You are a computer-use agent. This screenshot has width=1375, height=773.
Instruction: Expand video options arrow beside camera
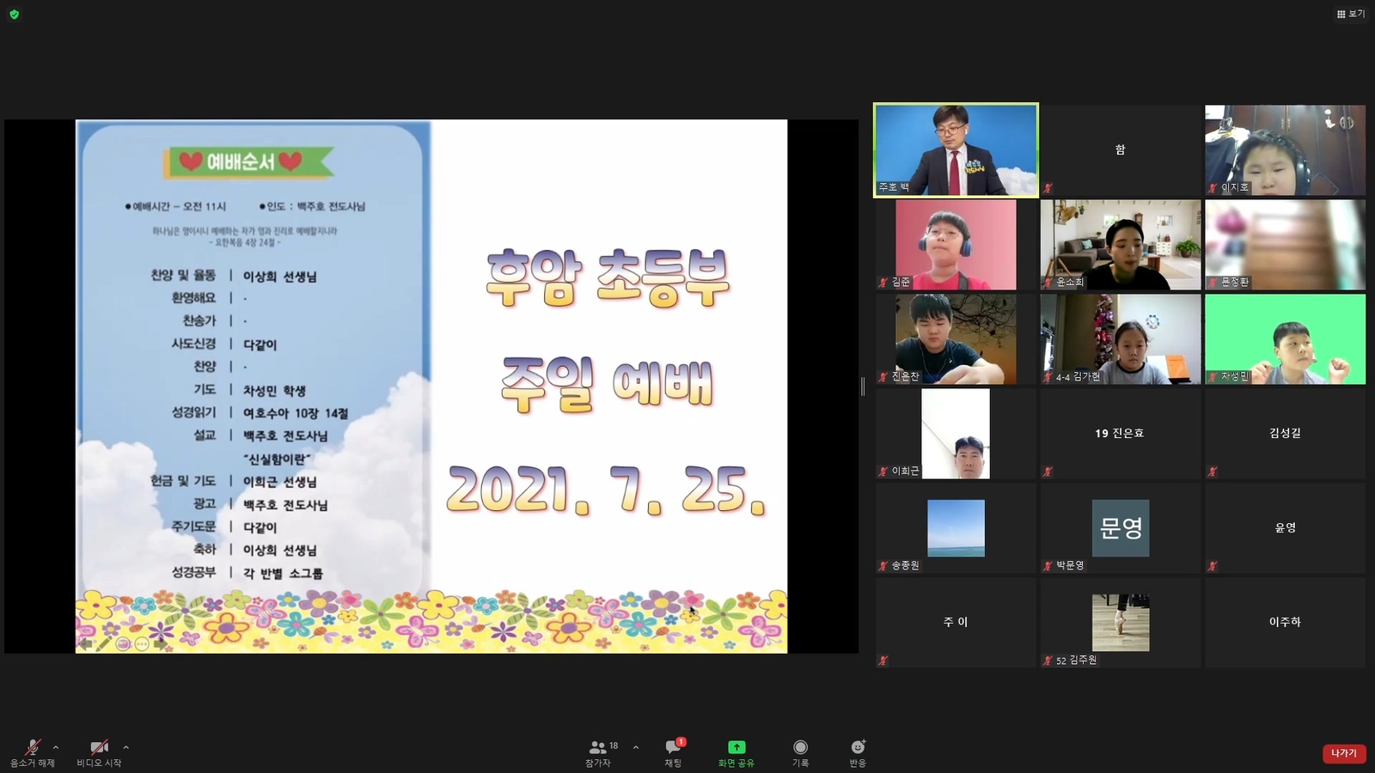[x=125, y=747]
